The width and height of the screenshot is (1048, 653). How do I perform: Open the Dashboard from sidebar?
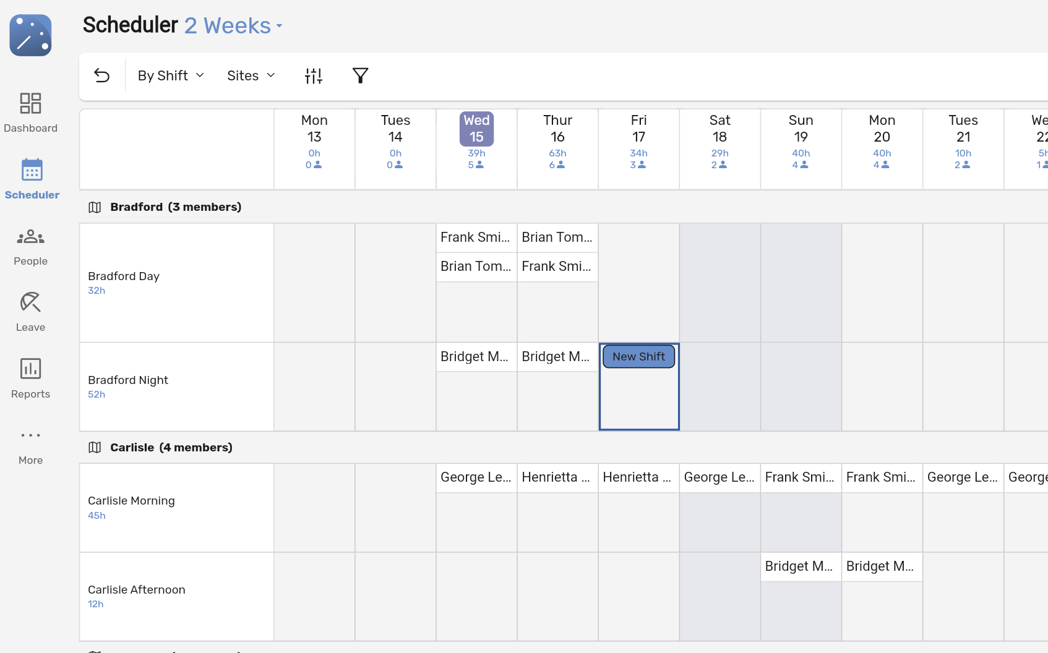pyautogui.click(x=30, y=113)
